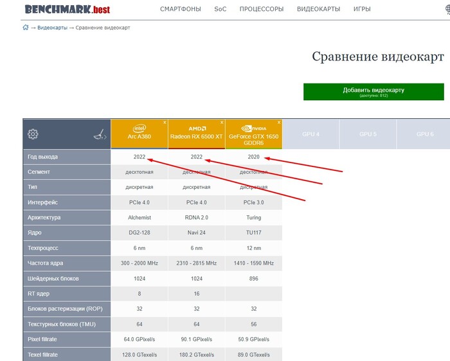This screenshot has height=361, width=450.
Task: Click the 2310 - 2815 MHz cell
Action: point(197,263)
